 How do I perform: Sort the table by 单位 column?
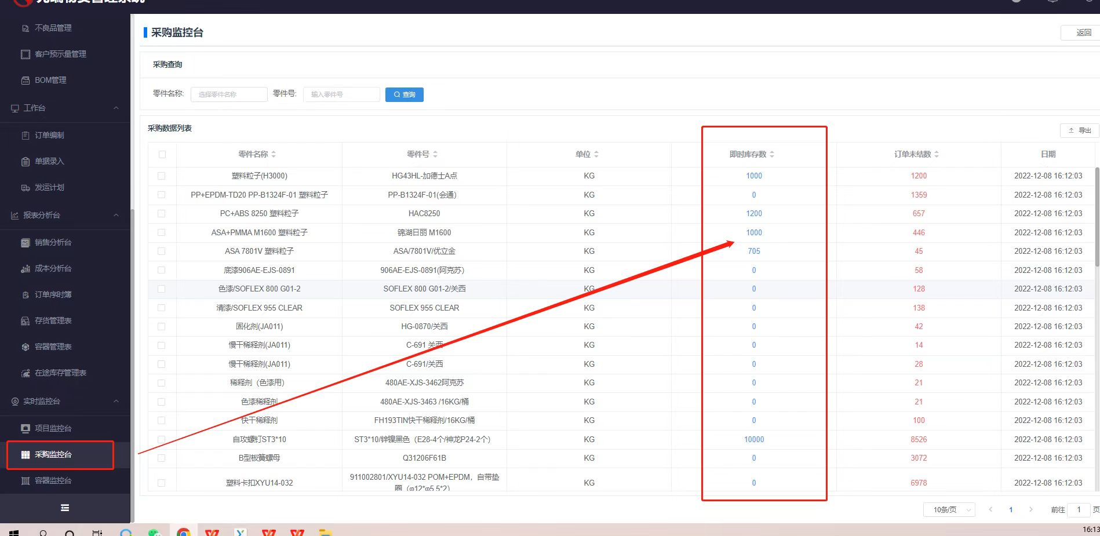[x=596, y=154]
